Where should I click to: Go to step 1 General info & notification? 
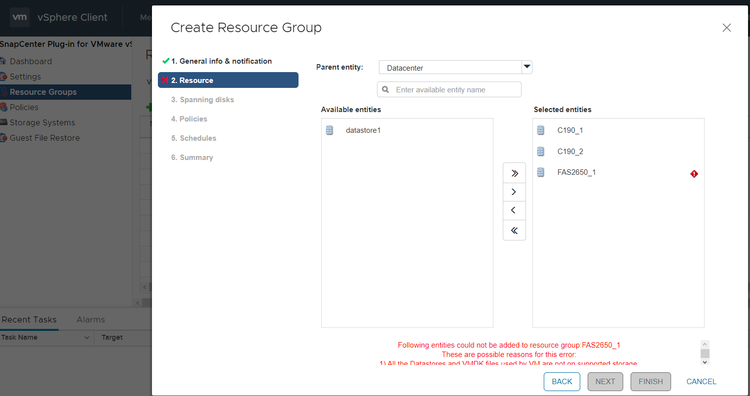pyautogui.click(x=221, y=61)
